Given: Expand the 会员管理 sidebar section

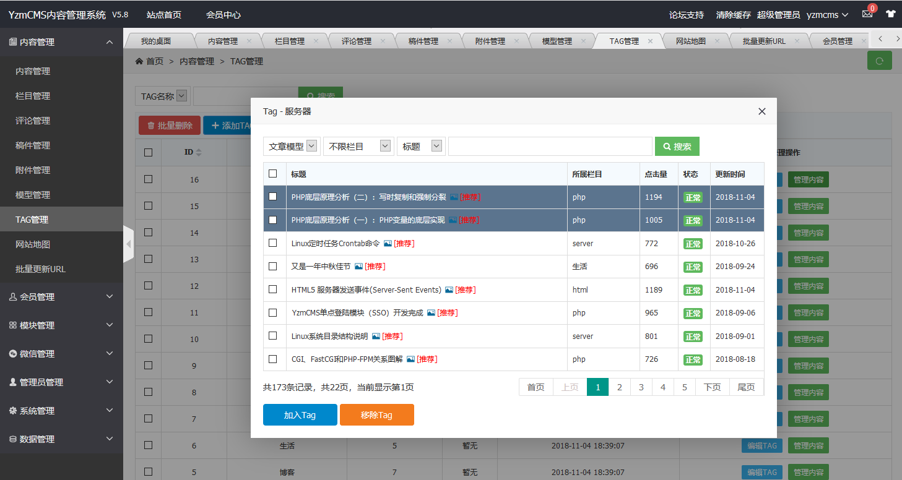Looking at the screenshot, I should [x=61, y=297].
